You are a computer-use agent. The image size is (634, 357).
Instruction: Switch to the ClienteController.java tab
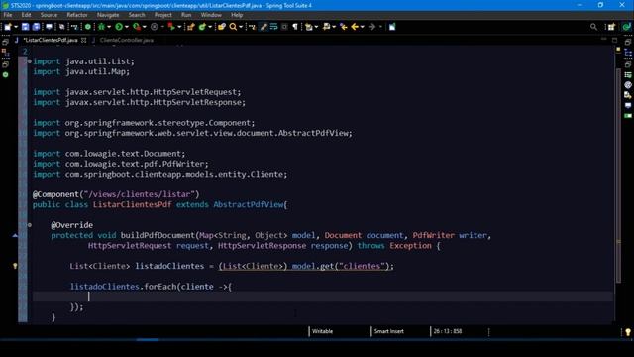coord(127,40)
